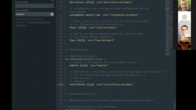Click 'MachineVersionInfo' in the type declaration
The width and height of the screenshot is (196, 110).
point(82,59)
